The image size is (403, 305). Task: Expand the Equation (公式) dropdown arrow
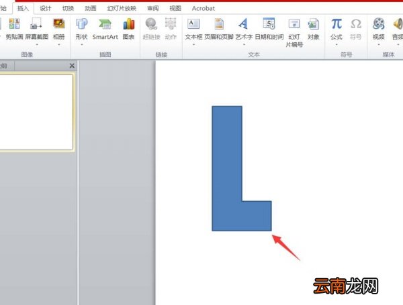tap(337, 45)
